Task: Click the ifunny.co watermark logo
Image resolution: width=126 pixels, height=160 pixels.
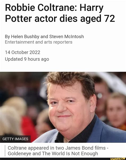Action: tap(118, 159)
